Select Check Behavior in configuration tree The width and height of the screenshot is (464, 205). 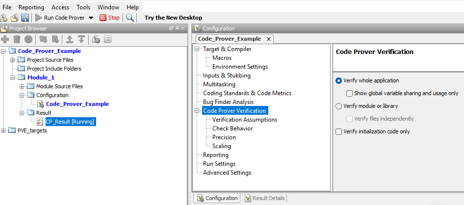tap(232, 128)
